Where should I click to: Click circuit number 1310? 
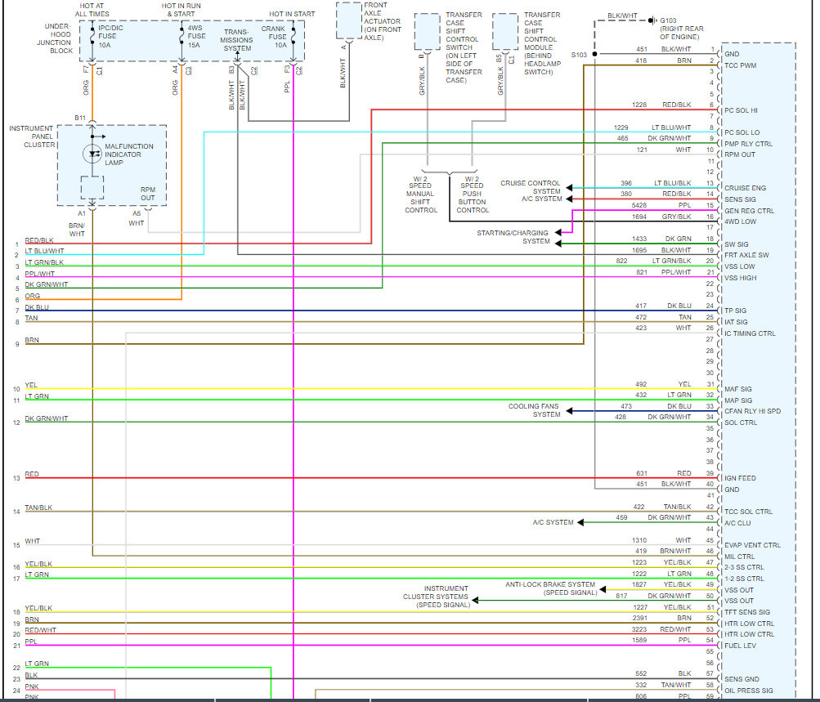click(639, 540)
